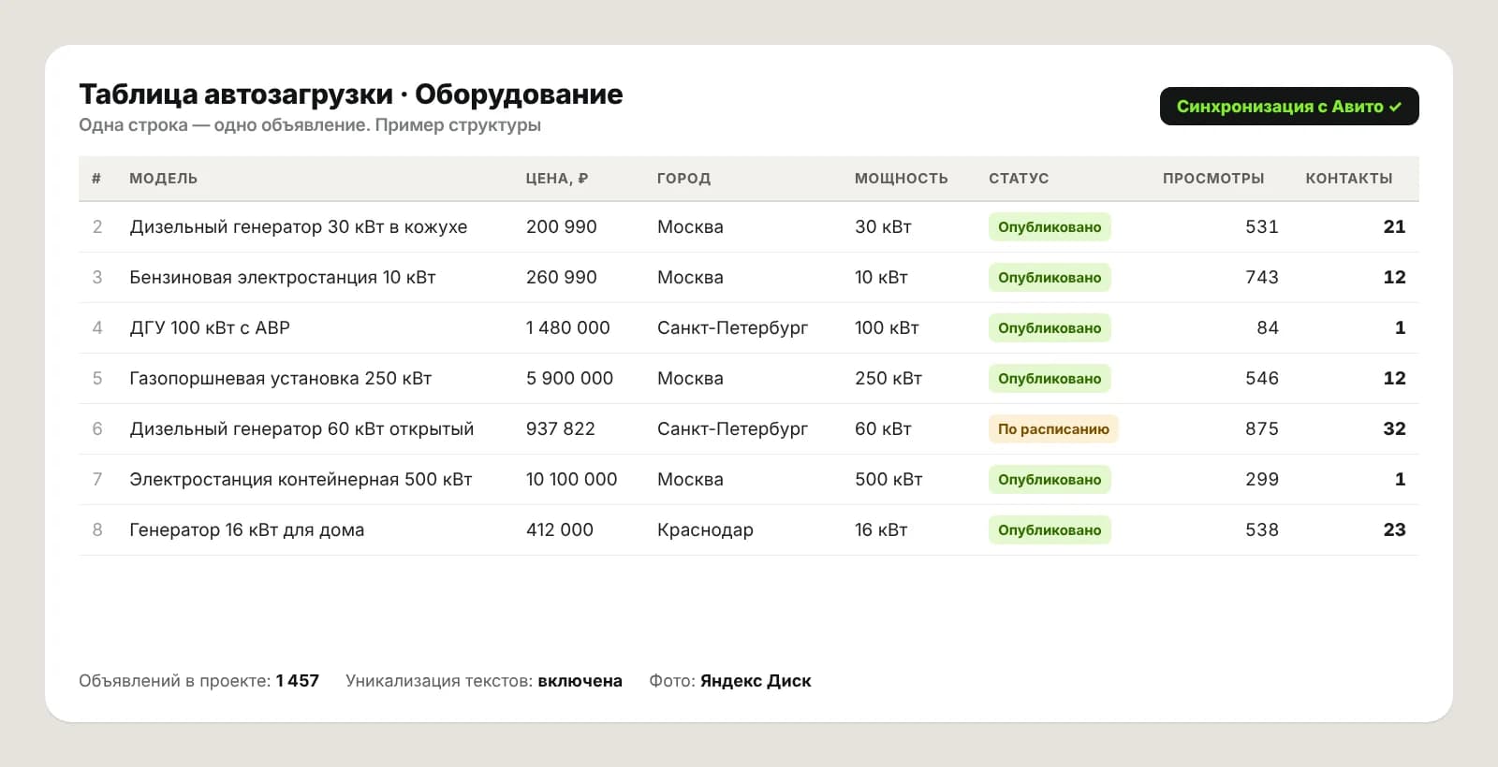Select row Дизельный генератор 60 кВт открытый
The width and height of the screenshot is (1498, 767).
(749, 429)
